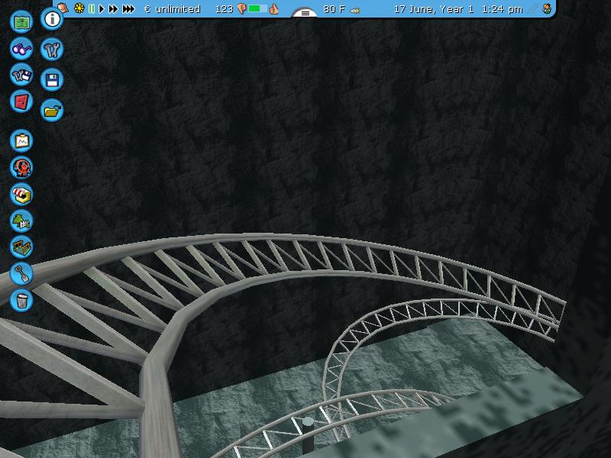Click the 80 F temperature display
The width and height of the screenshot is (611, 458).
pyautogui.click(x=335, y=9)
